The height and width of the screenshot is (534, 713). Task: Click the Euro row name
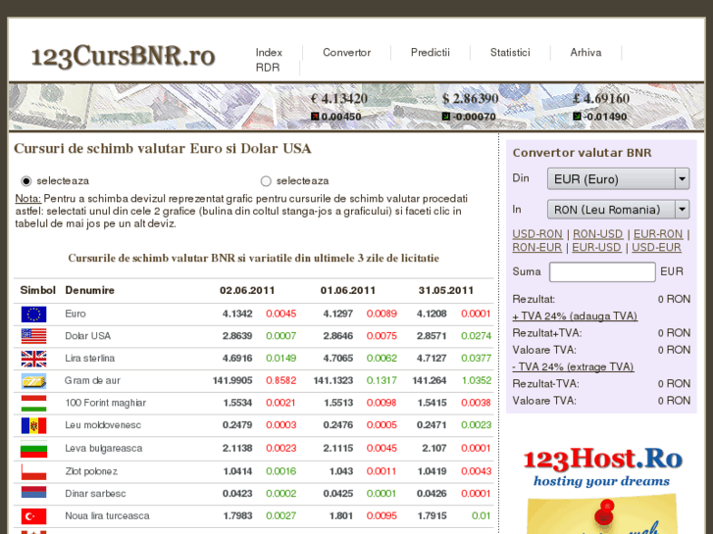(76, 315)
